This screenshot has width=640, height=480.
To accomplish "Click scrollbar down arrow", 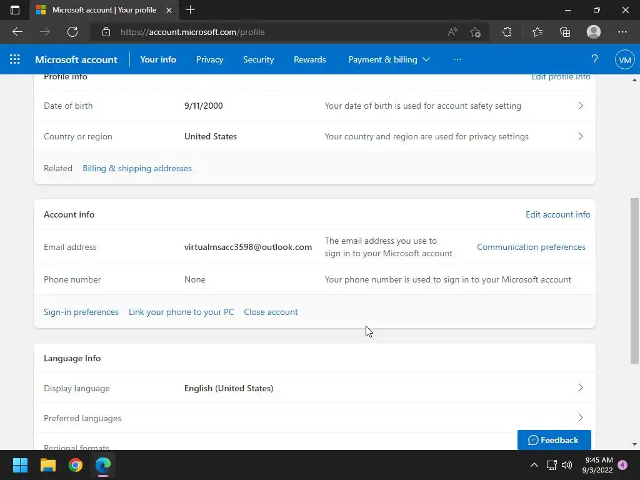I will (634, 444).
